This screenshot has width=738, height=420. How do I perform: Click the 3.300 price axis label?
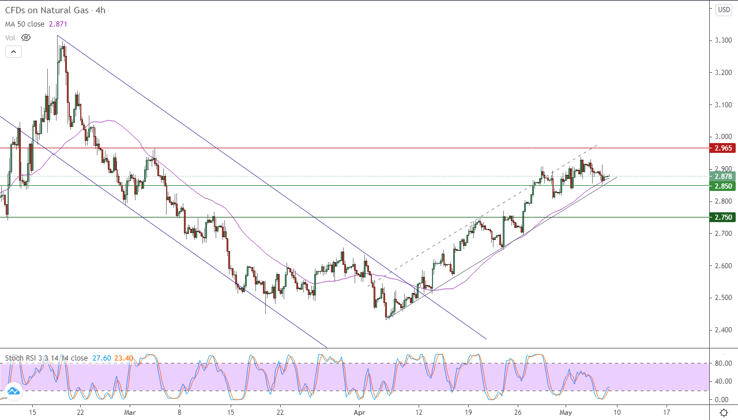point(723,40)
